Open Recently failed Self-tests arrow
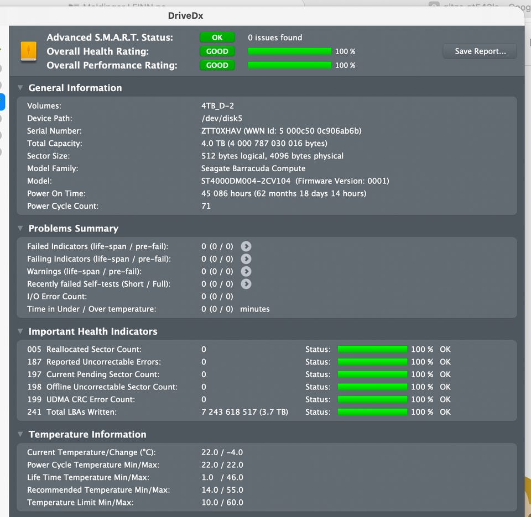 pos(246,284)
